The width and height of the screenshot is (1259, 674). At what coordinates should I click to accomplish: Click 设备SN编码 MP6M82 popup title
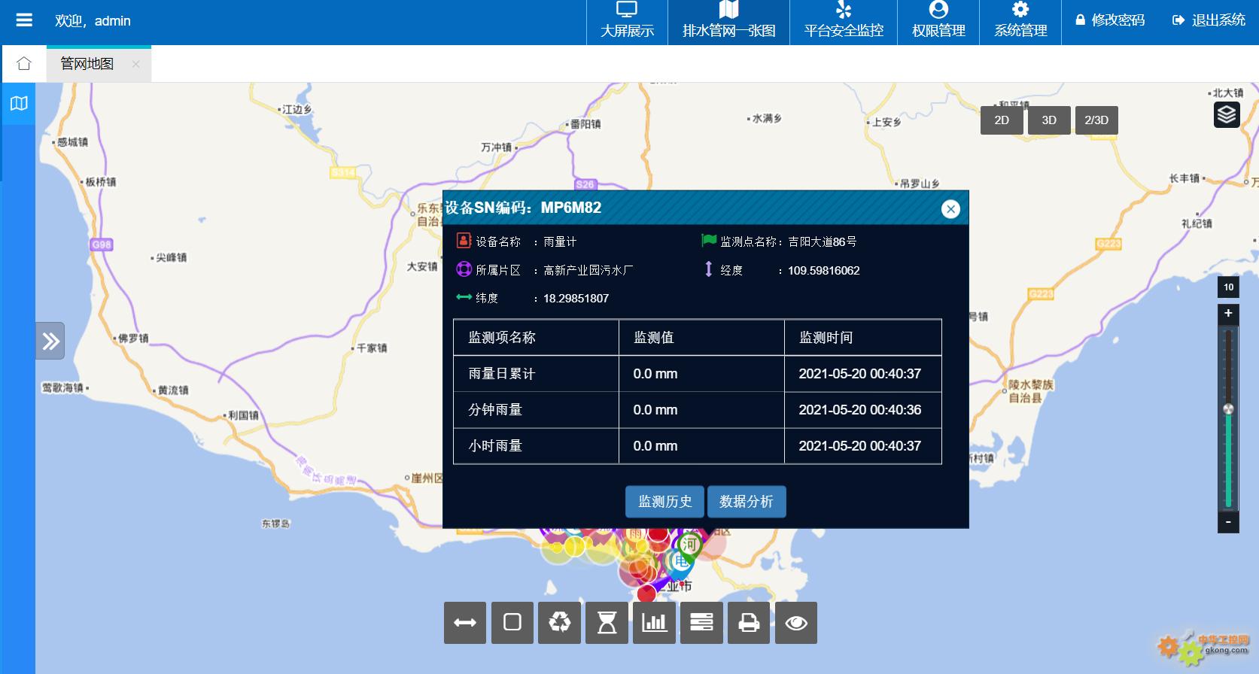click(523, 208)
